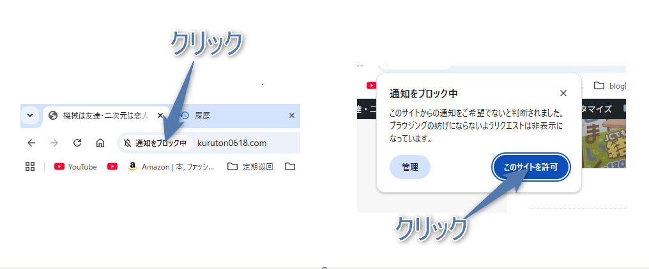Go to the home page
Viewport: 649px width, 269px height.
pyautogui.click(x=100, y=143)
